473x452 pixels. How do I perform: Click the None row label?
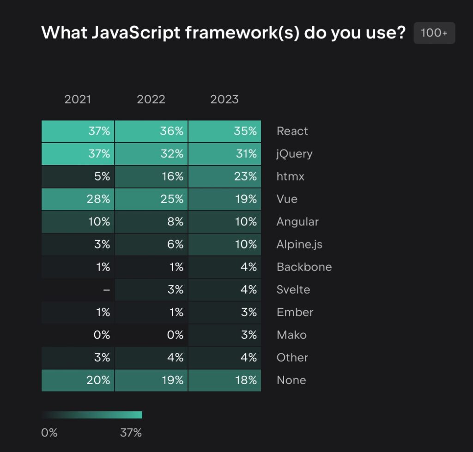tap(291, 380)
